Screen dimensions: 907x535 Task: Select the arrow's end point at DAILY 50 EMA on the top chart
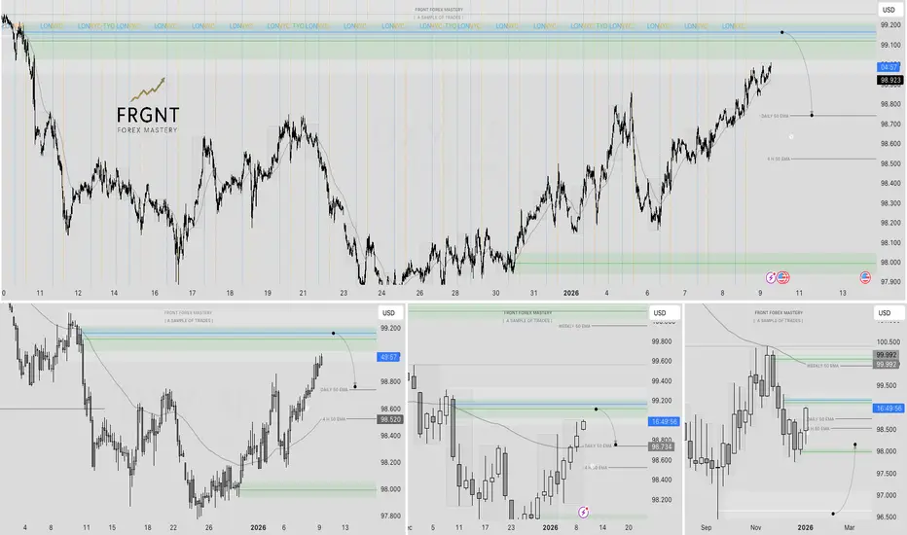813,115
